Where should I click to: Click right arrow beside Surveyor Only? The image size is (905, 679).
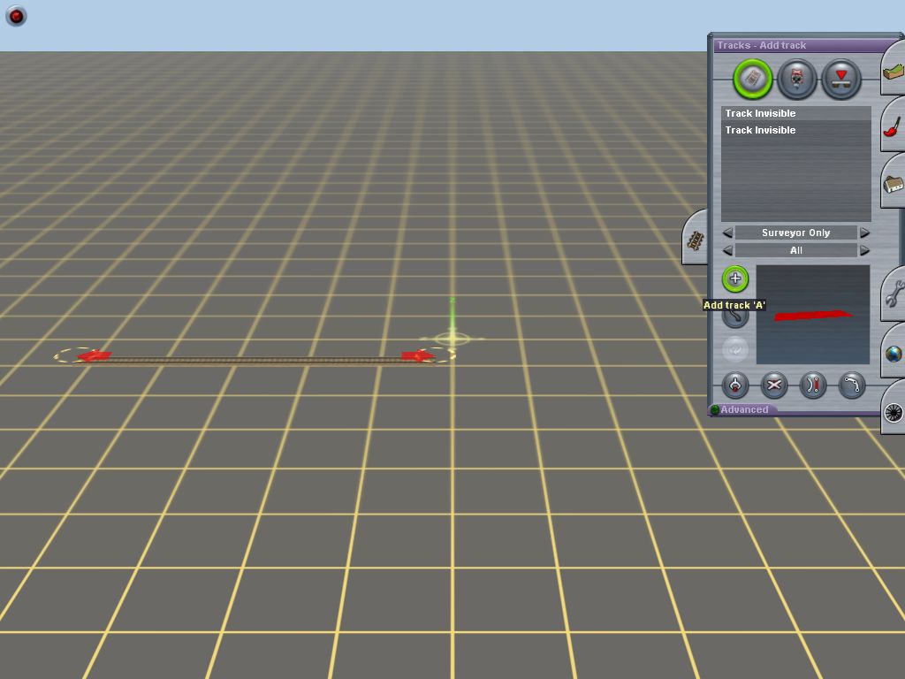865,233
